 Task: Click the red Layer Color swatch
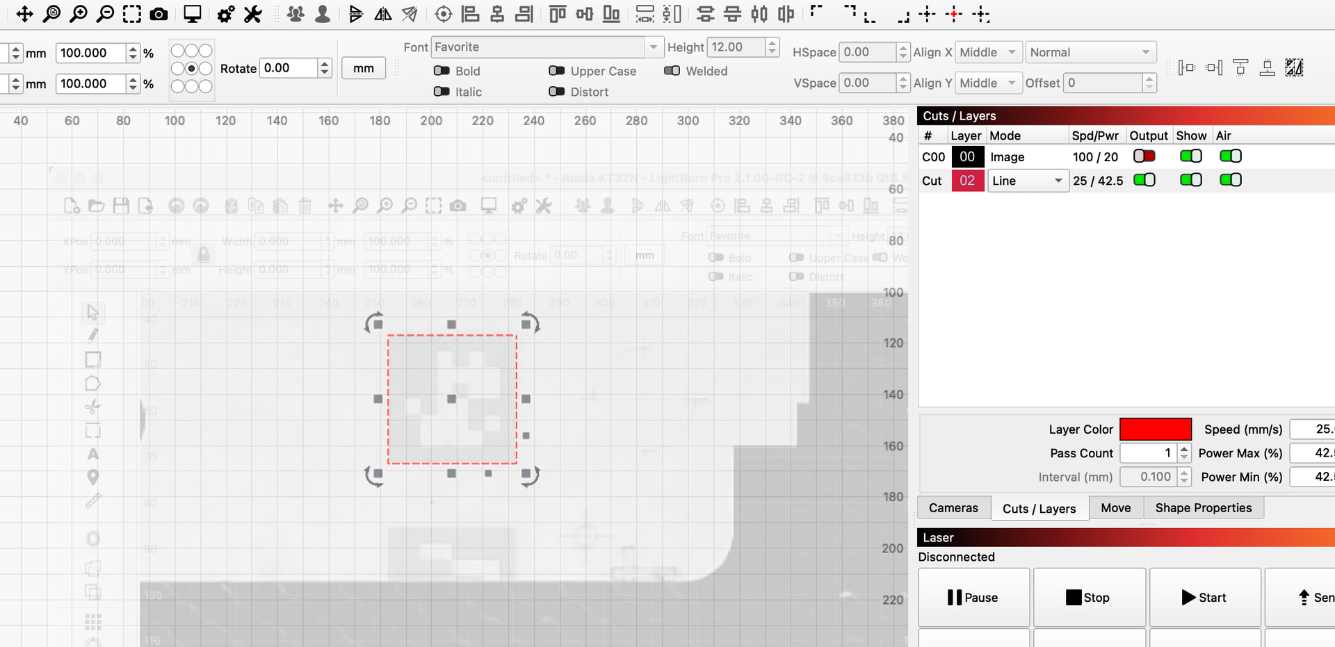(x=1155, y=429)
